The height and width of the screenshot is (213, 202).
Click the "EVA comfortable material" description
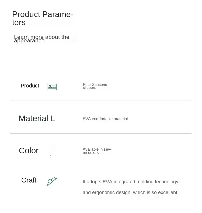(x=105, y=119)
